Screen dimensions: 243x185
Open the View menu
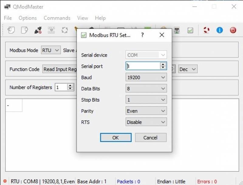tap(83, 18)
